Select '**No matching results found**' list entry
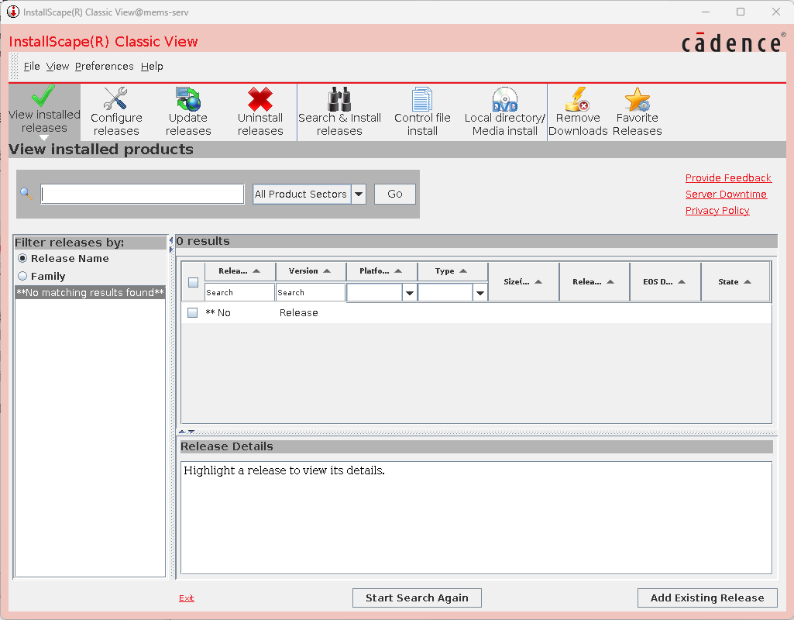Image resolution: width=794 pixels, height=620 pixels. pyautogui.click(x=90, y=292)
